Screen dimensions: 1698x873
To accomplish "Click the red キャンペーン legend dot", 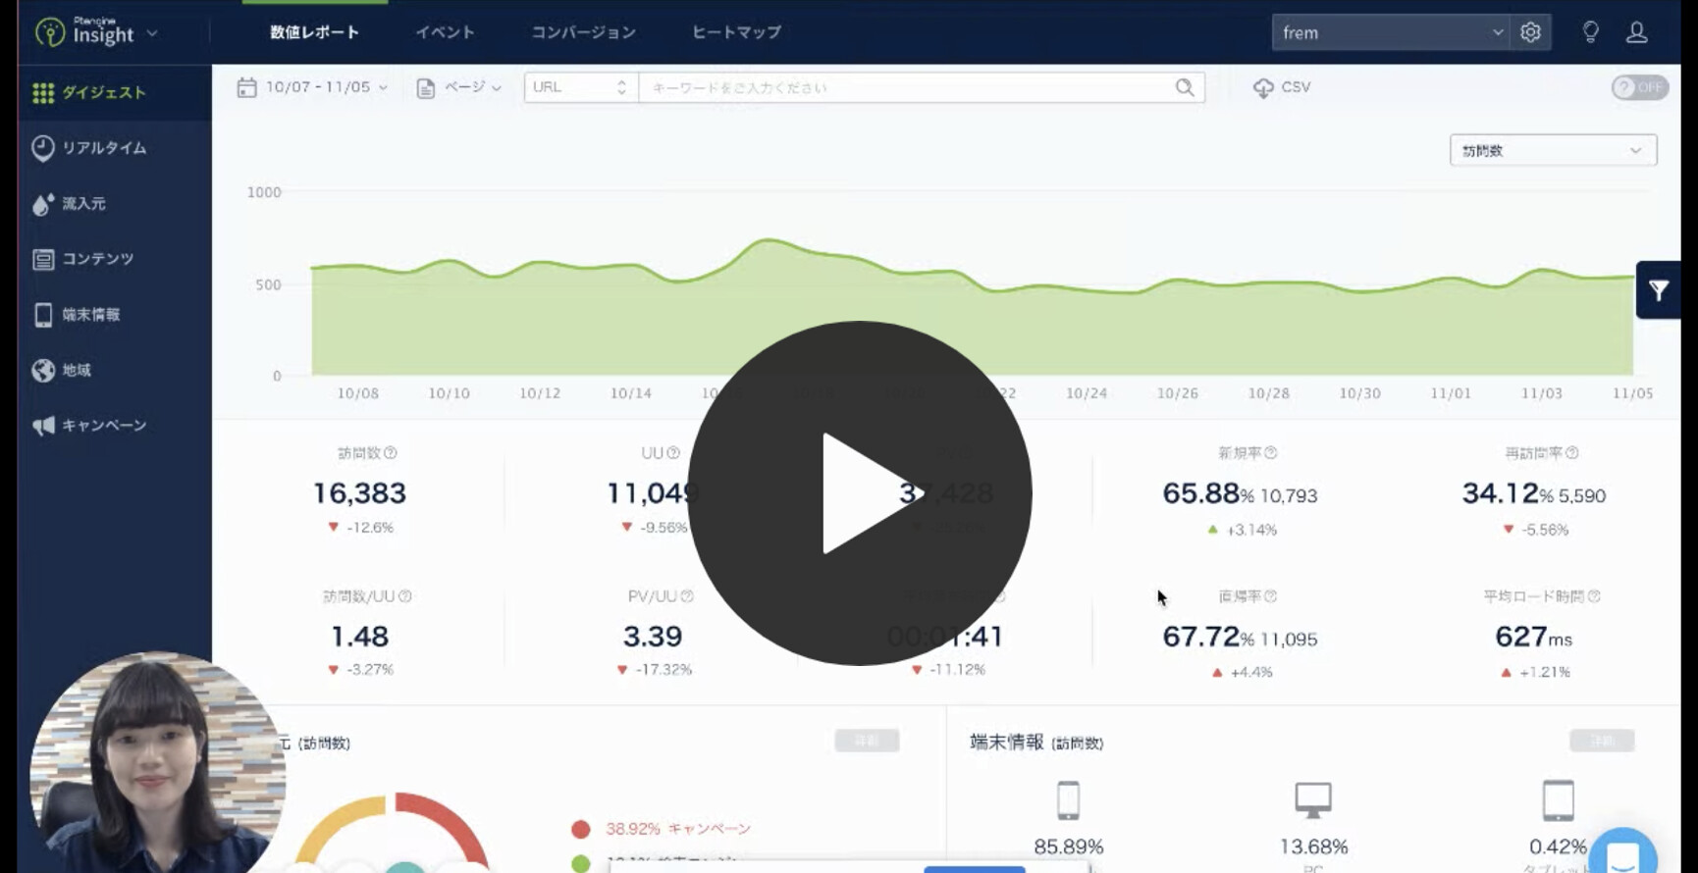I will [x=581, y=830].
